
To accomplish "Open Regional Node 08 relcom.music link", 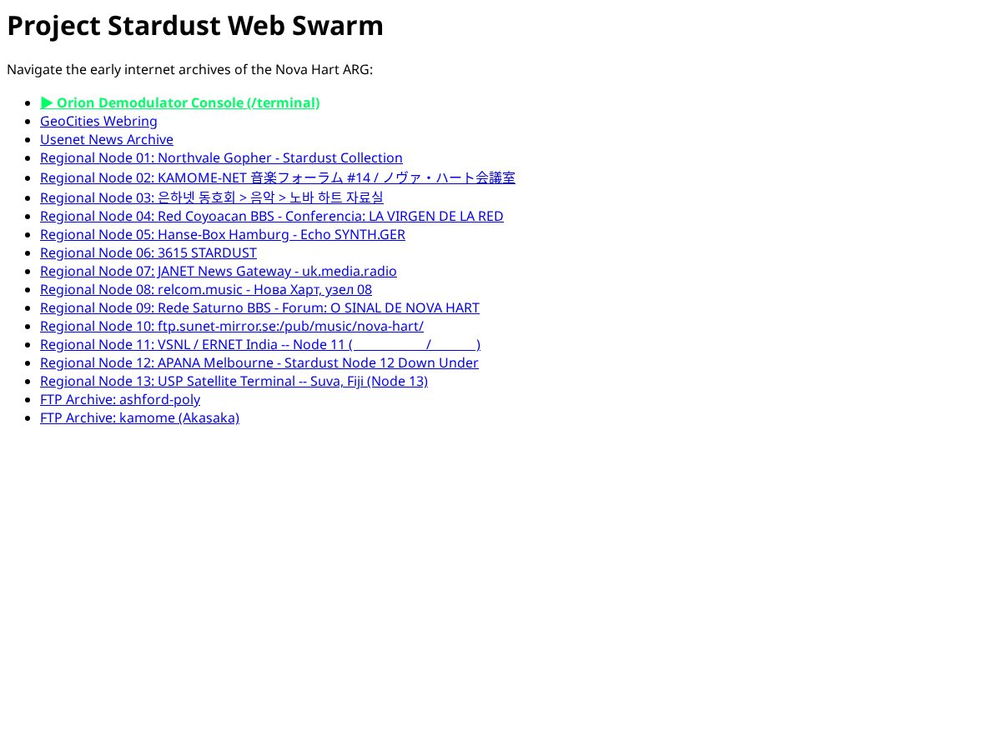I will [206, 289].
